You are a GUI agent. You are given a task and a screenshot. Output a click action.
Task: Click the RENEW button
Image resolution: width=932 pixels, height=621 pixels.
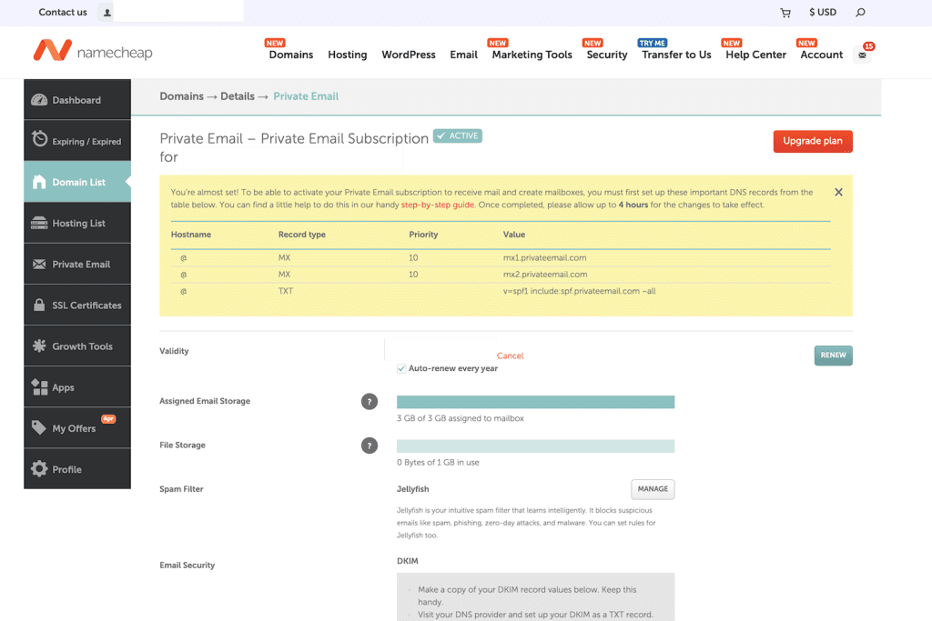point(833,355)
